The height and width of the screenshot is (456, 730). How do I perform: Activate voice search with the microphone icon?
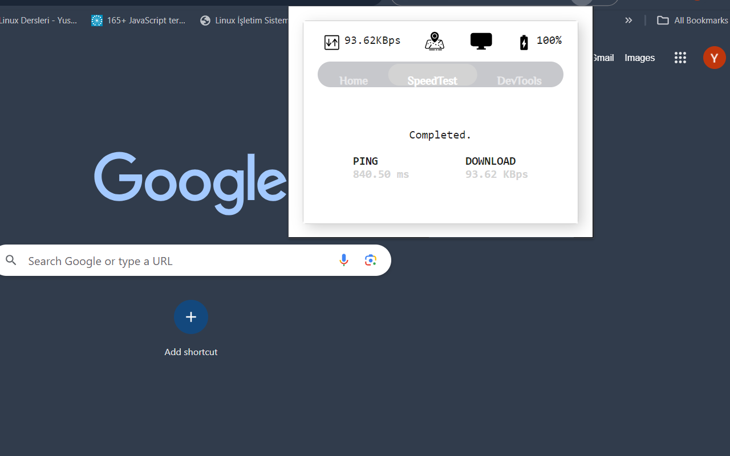(x=344, y=260)
